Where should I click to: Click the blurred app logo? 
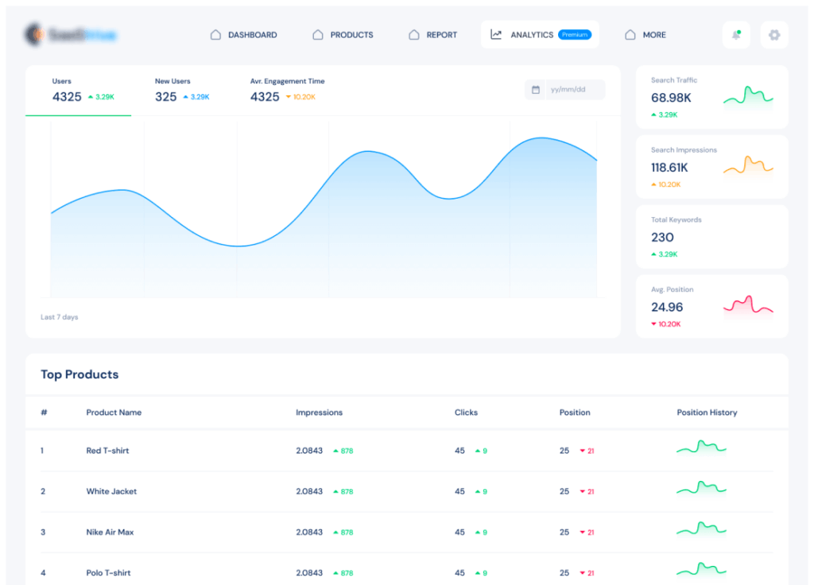point(70,34)
